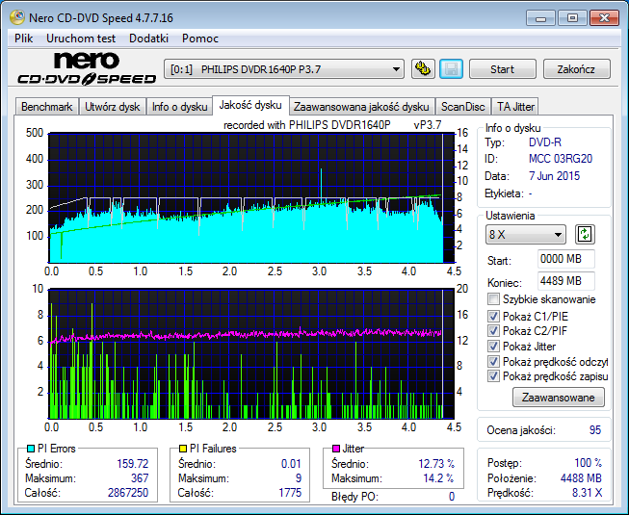Open the Uruchom test menu
The image size is (629, 515).
click(81, 39)
